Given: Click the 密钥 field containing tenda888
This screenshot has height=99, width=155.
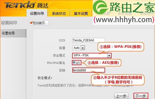Looking at the screenshot, I should coord(89,70).
